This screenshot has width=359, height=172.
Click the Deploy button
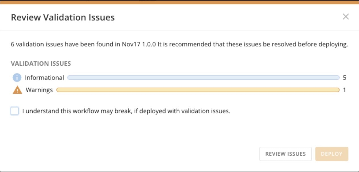click(332, 154)
